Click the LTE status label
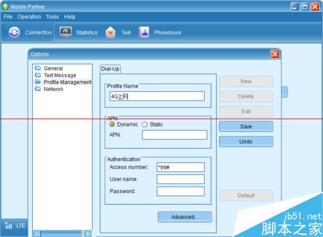This screenshot has height=237, width=323. click(21, 225)
